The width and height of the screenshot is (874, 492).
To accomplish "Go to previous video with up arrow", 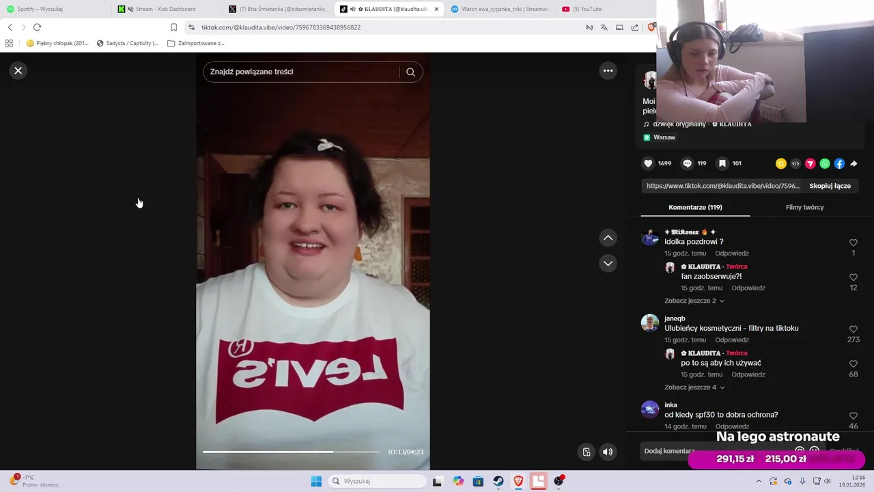I will point(608,238).
